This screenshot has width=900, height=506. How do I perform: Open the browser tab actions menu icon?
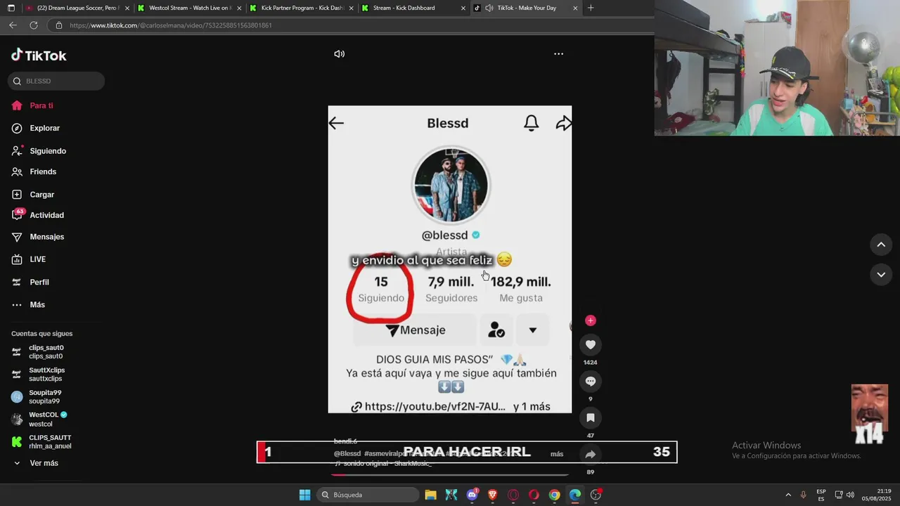click(x=11, y=8)
